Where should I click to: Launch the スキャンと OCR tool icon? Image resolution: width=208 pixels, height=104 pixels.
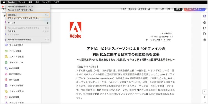pyautogui.click(x=6, y=62)
